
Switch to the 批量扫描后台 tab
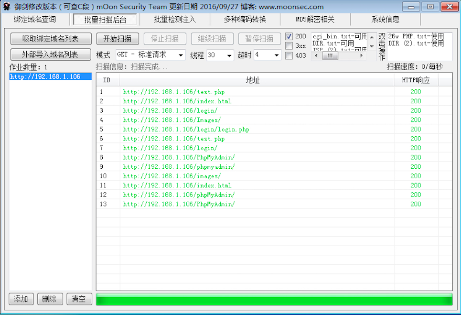click(105, 20)
